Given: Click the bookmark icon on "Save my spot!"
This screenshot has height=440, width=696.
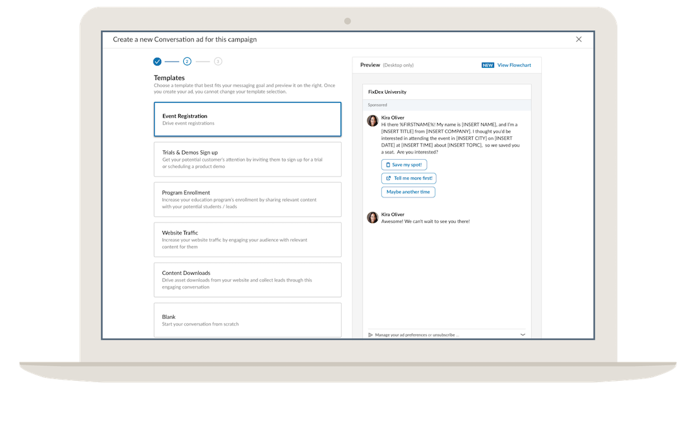Looking at the screenshot, I should click(x=388, y=164).
